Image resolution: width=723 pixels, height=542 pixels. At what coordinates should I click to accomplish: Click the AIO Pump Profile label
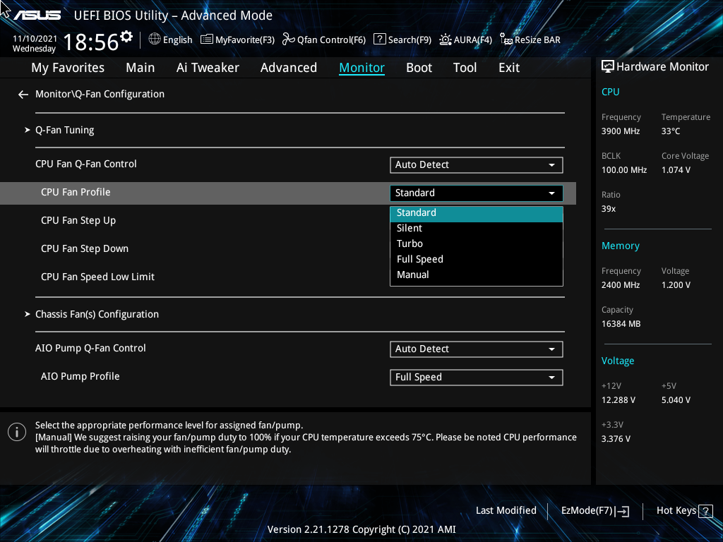[80, 377]
